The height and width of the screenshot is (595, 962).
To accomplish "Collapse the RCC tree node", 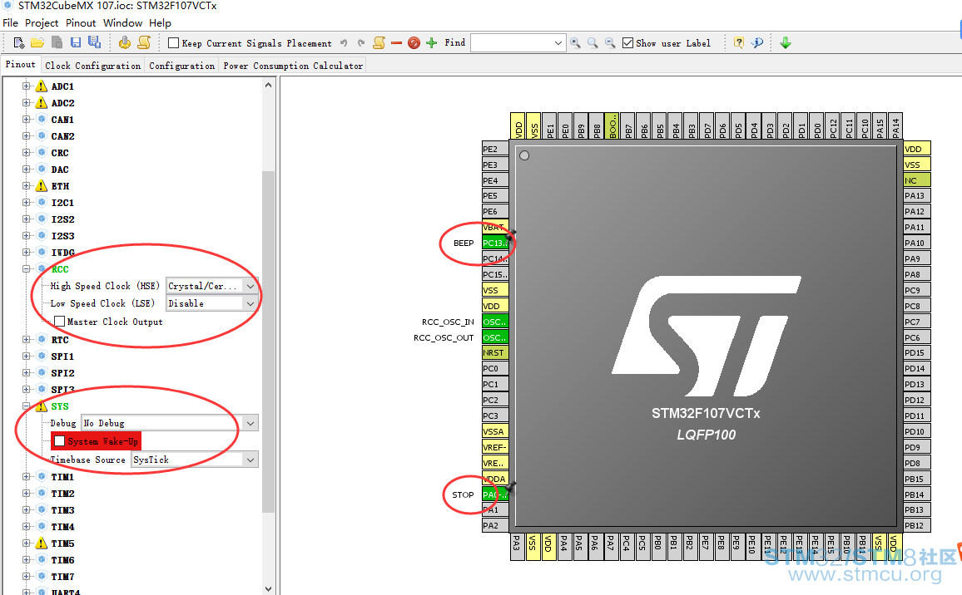I will (x=27, y=268).
